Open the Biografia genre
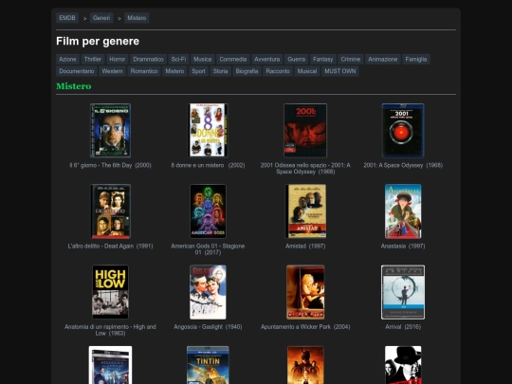Viewport: 512px width, 384px height. (247, 71)
